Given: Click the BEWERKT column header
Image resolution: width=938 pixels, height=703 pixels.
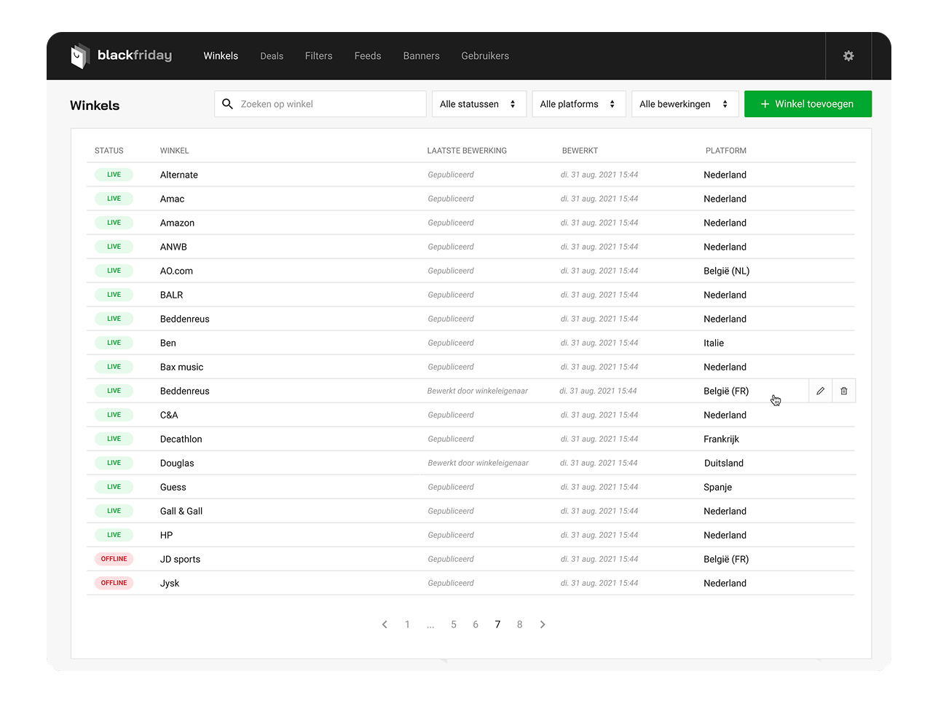Looking at the screenshot, I should coord(580,151).
